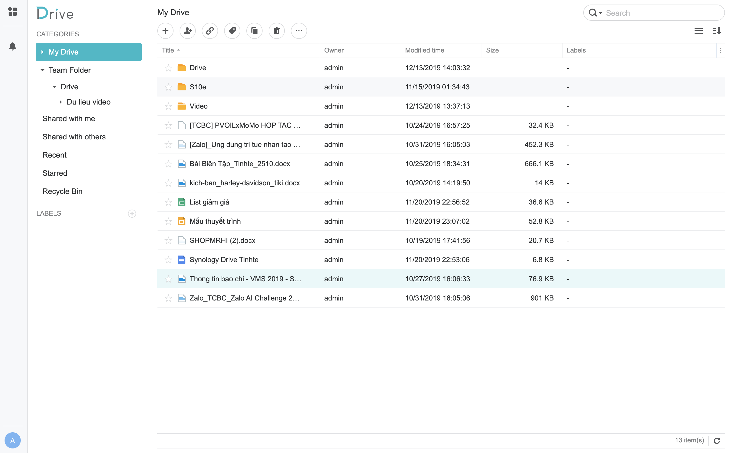Open the search options dropdown arrow
This screenshot has height=453, width=732.
click(600, 13)
